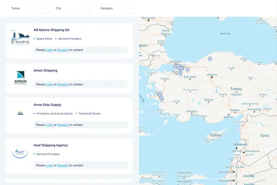The height and width of the screenshot is (185, 277).
Task: Click Login link under Amon Shipping
Action: [x=49, y=85]
